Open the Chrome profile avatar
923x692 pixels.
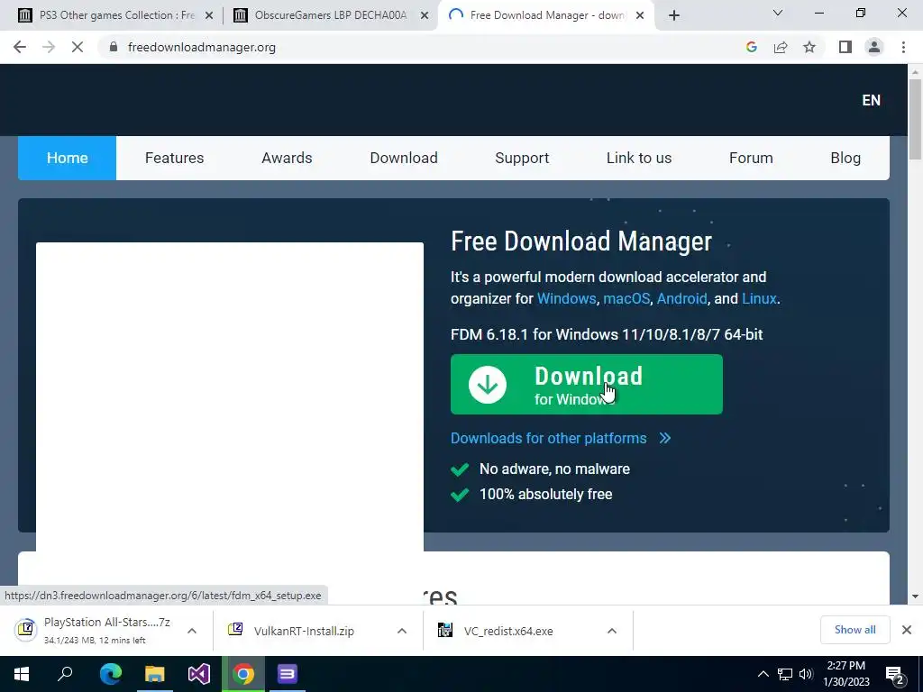[874, 47]
